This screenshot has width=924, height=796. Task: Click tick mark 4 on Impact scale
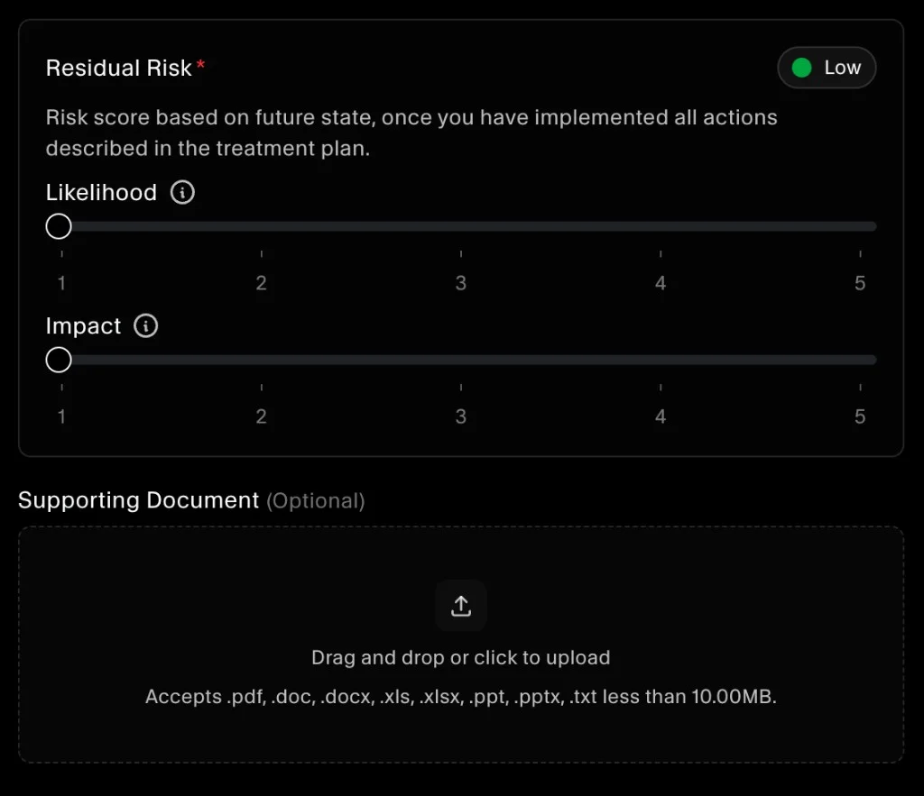(x=660, y=387)
